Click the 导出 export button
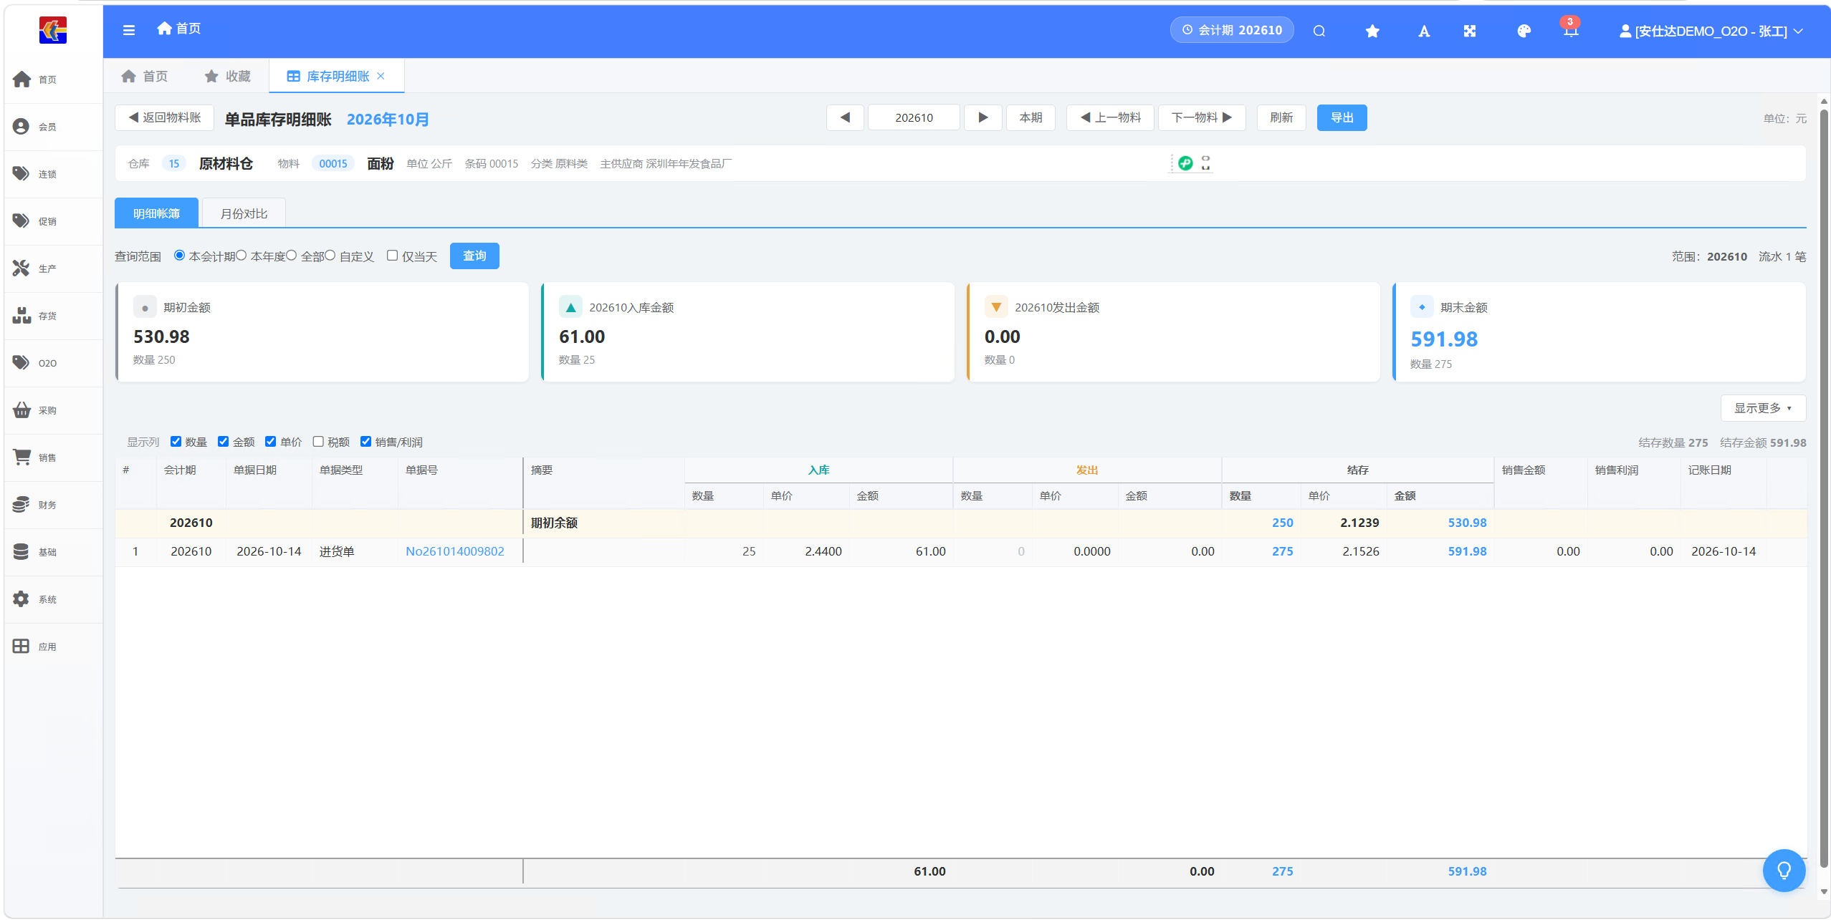The width and height of the screenshot is (1831, 920). pyautogui.click(x=1342, y=117)
